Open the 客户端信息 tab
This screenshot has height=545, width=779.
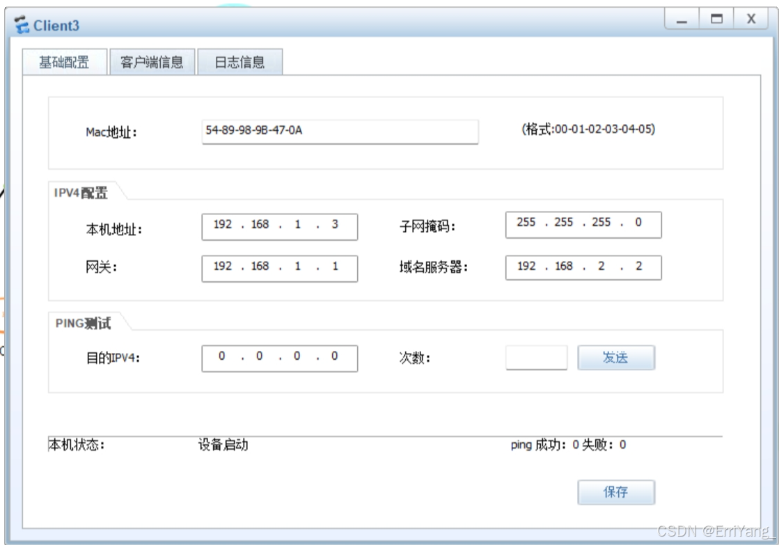click(x=152, y=62)
